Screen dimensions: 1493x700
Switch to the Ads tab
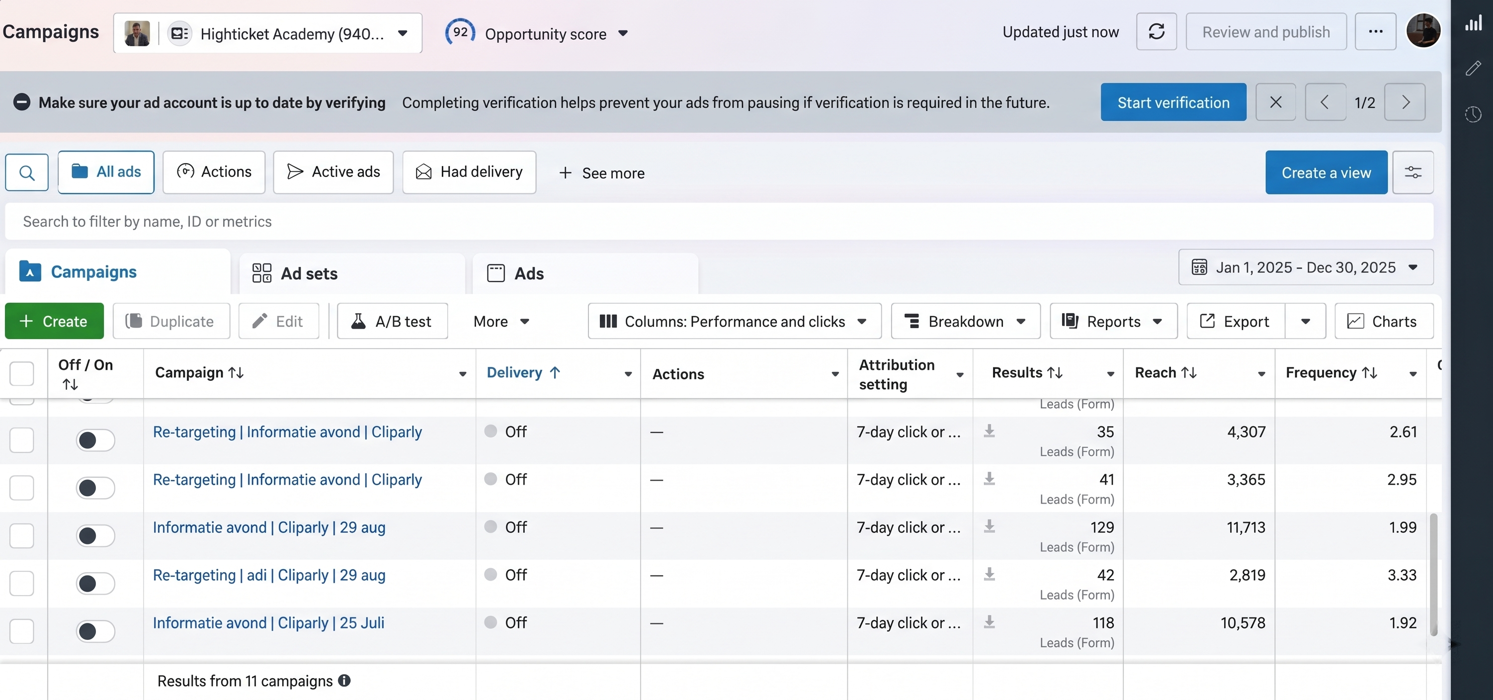pos(585,273)
